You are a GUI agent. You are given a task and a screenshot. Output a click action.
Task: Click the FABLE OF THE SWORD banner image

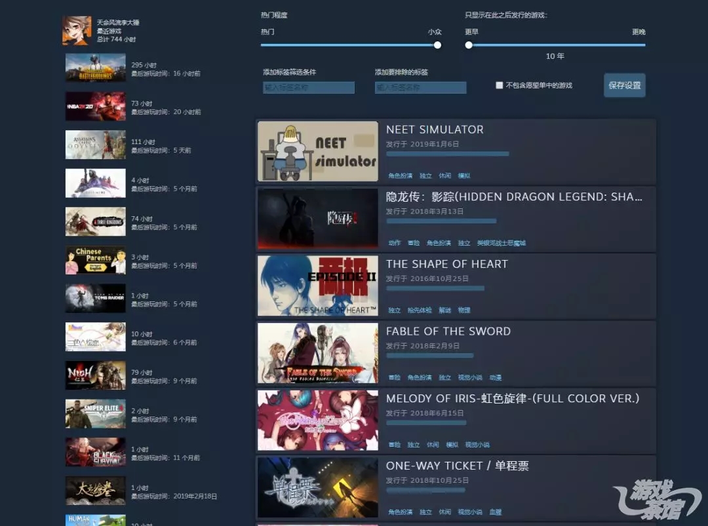pyautogui.click(x=318, y=353)
